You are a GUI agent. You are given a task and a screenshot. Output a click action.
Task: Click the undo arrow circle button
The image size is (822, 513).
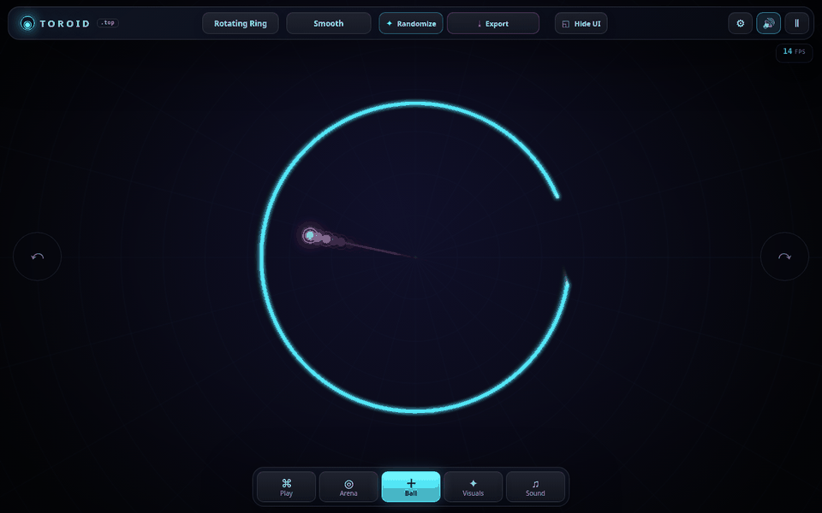[37, 256]
